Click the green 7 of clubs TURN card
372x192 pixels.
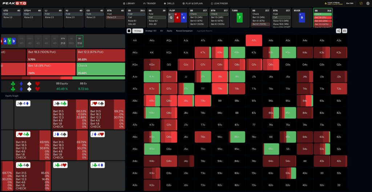pyautogui.click(x=240, y=17)
